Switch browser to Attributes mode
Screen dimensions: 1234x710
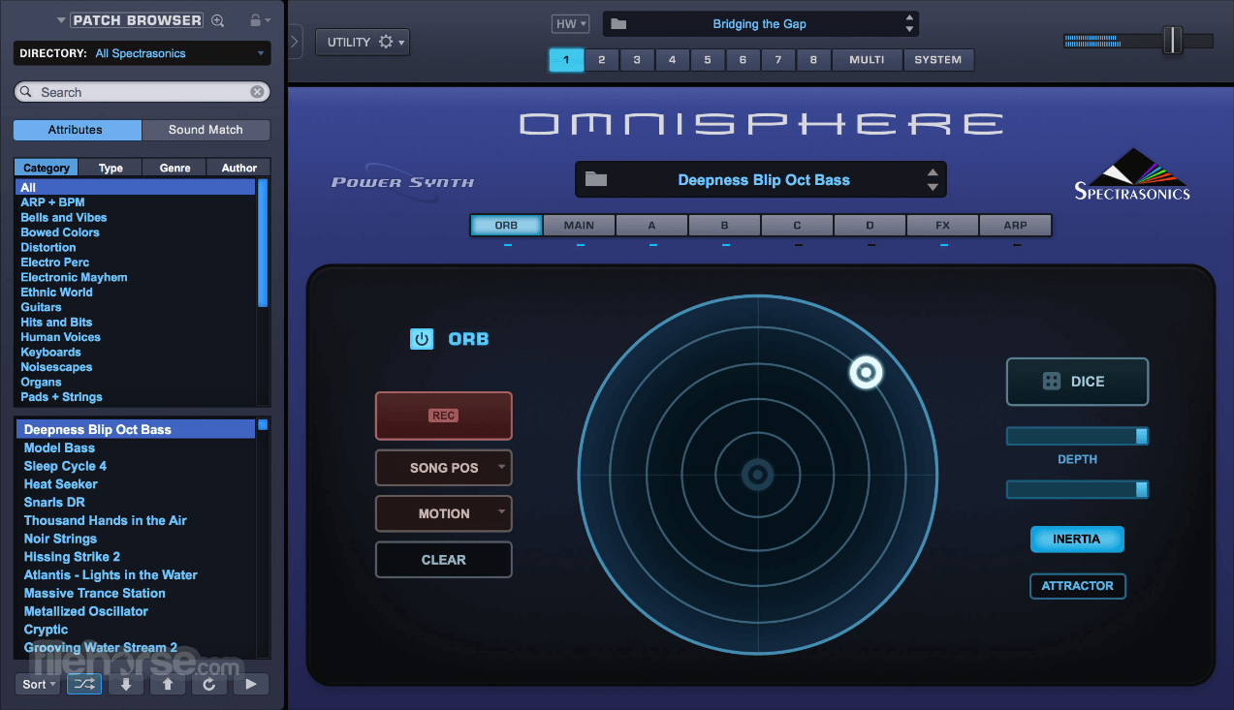point(76,130)
